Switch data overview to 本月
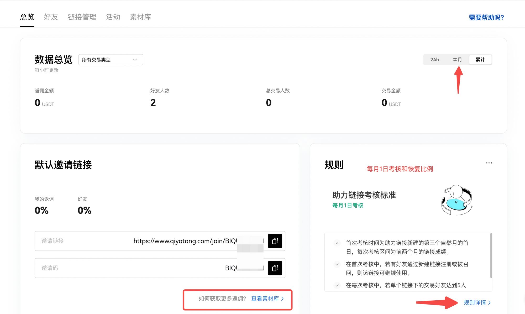 pos(457,60)
